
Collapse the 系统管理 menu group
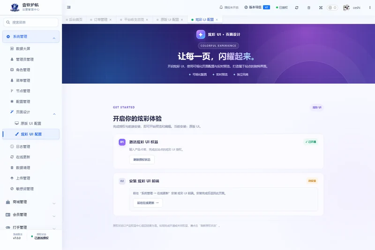pos(30,37)
